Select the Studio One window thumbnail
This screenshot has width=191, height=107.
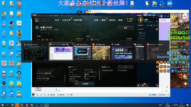[140, 52]
